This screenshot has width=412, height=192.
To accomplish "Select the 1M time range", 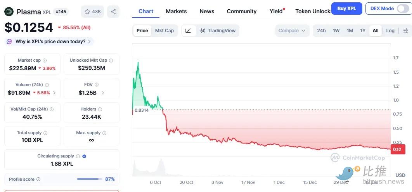I will (x=350, y=31).
